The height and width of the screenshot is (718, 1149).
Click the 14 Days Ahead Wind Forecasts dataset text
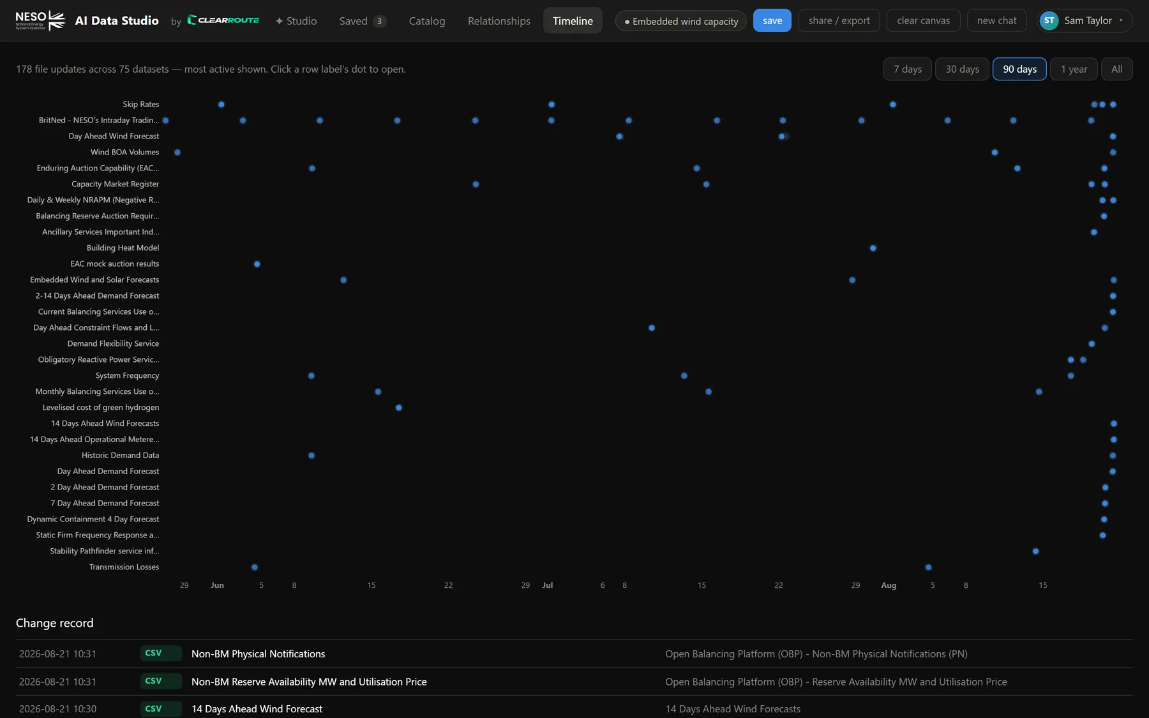point(733,709)
